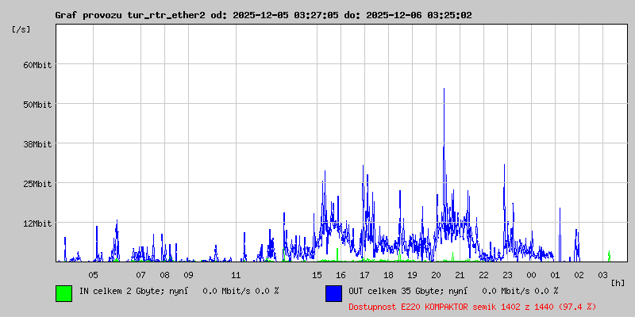Click the 38Mbit y-axis label
Viewport: 635px width, 317px height.
pos(37,144)
